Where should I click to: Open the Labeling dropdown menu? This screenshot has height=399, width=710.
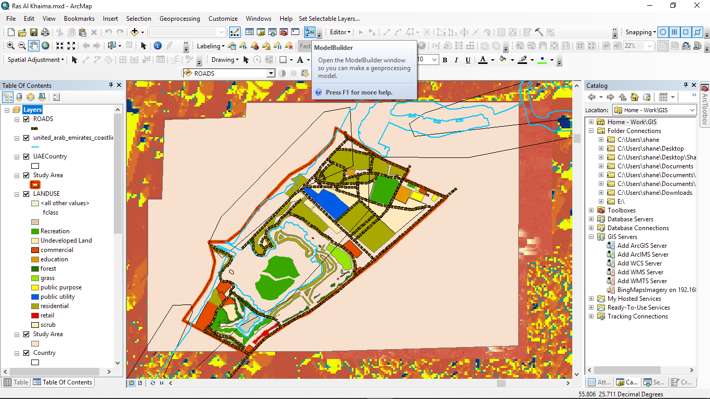click(x=211, y=46)
